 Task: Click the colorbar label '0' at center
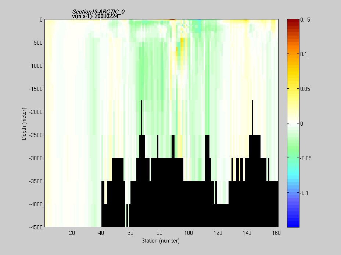pos(302,123)
